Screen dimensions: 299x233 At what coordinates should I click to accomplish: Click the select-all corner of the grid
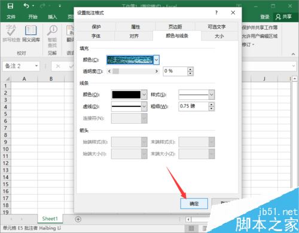pos(7,79)
